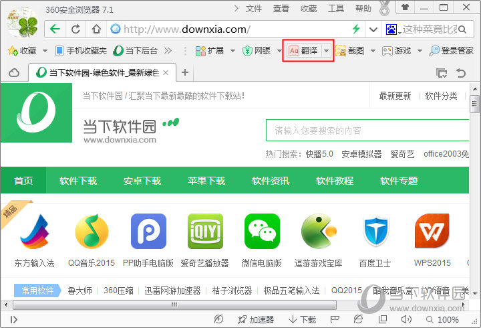The height and width of the screenshot is (328, 481).
Task: Click the QQ音乐2015 app icon
Action: pyautogui.click(x=92, y=231)
